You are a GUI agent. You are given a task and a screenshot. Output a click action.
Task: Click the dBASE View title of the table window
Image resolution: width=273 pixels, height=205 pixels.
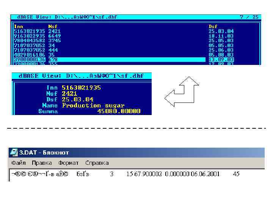(x=67, y=17)
